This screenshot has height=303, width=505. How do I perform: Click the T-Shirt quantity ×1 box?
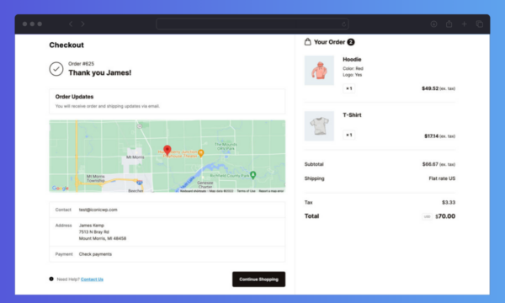click(348, 135)
